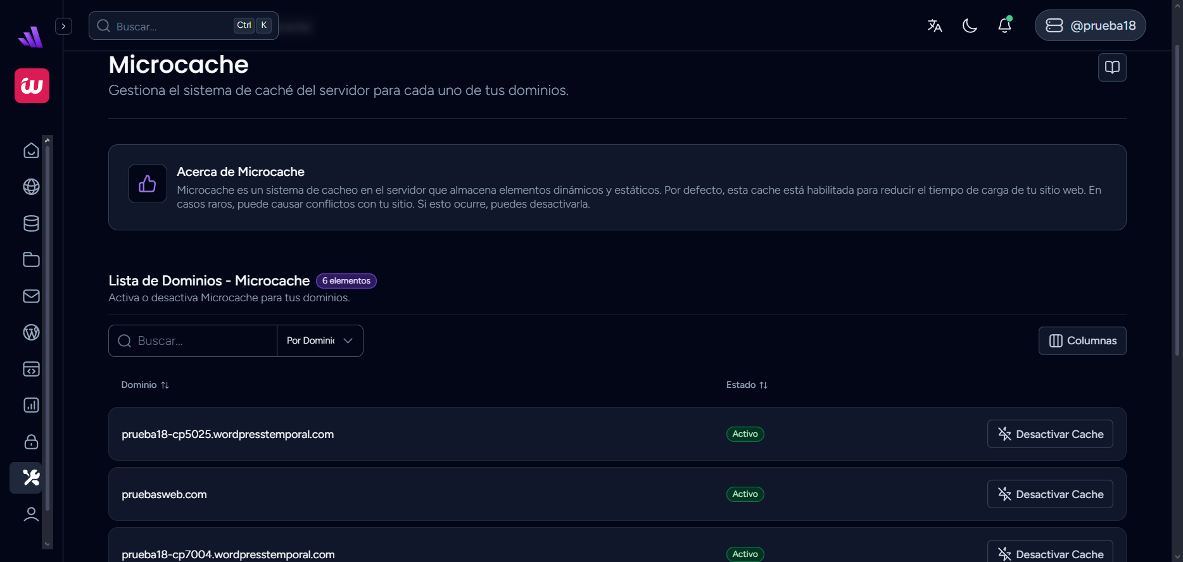Open the home dashboard sidebar icon

tap(31, 151)
